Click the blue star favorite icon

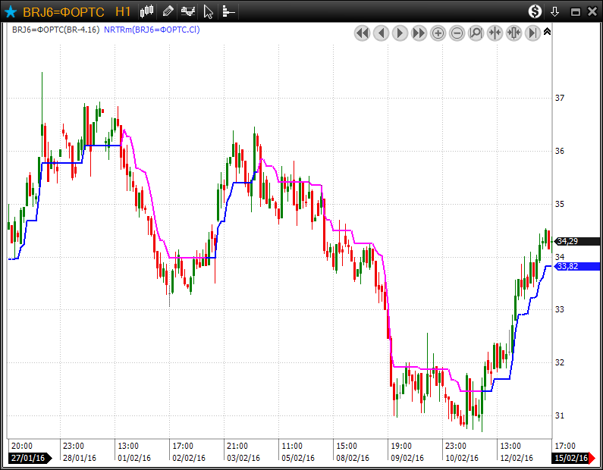11,11
